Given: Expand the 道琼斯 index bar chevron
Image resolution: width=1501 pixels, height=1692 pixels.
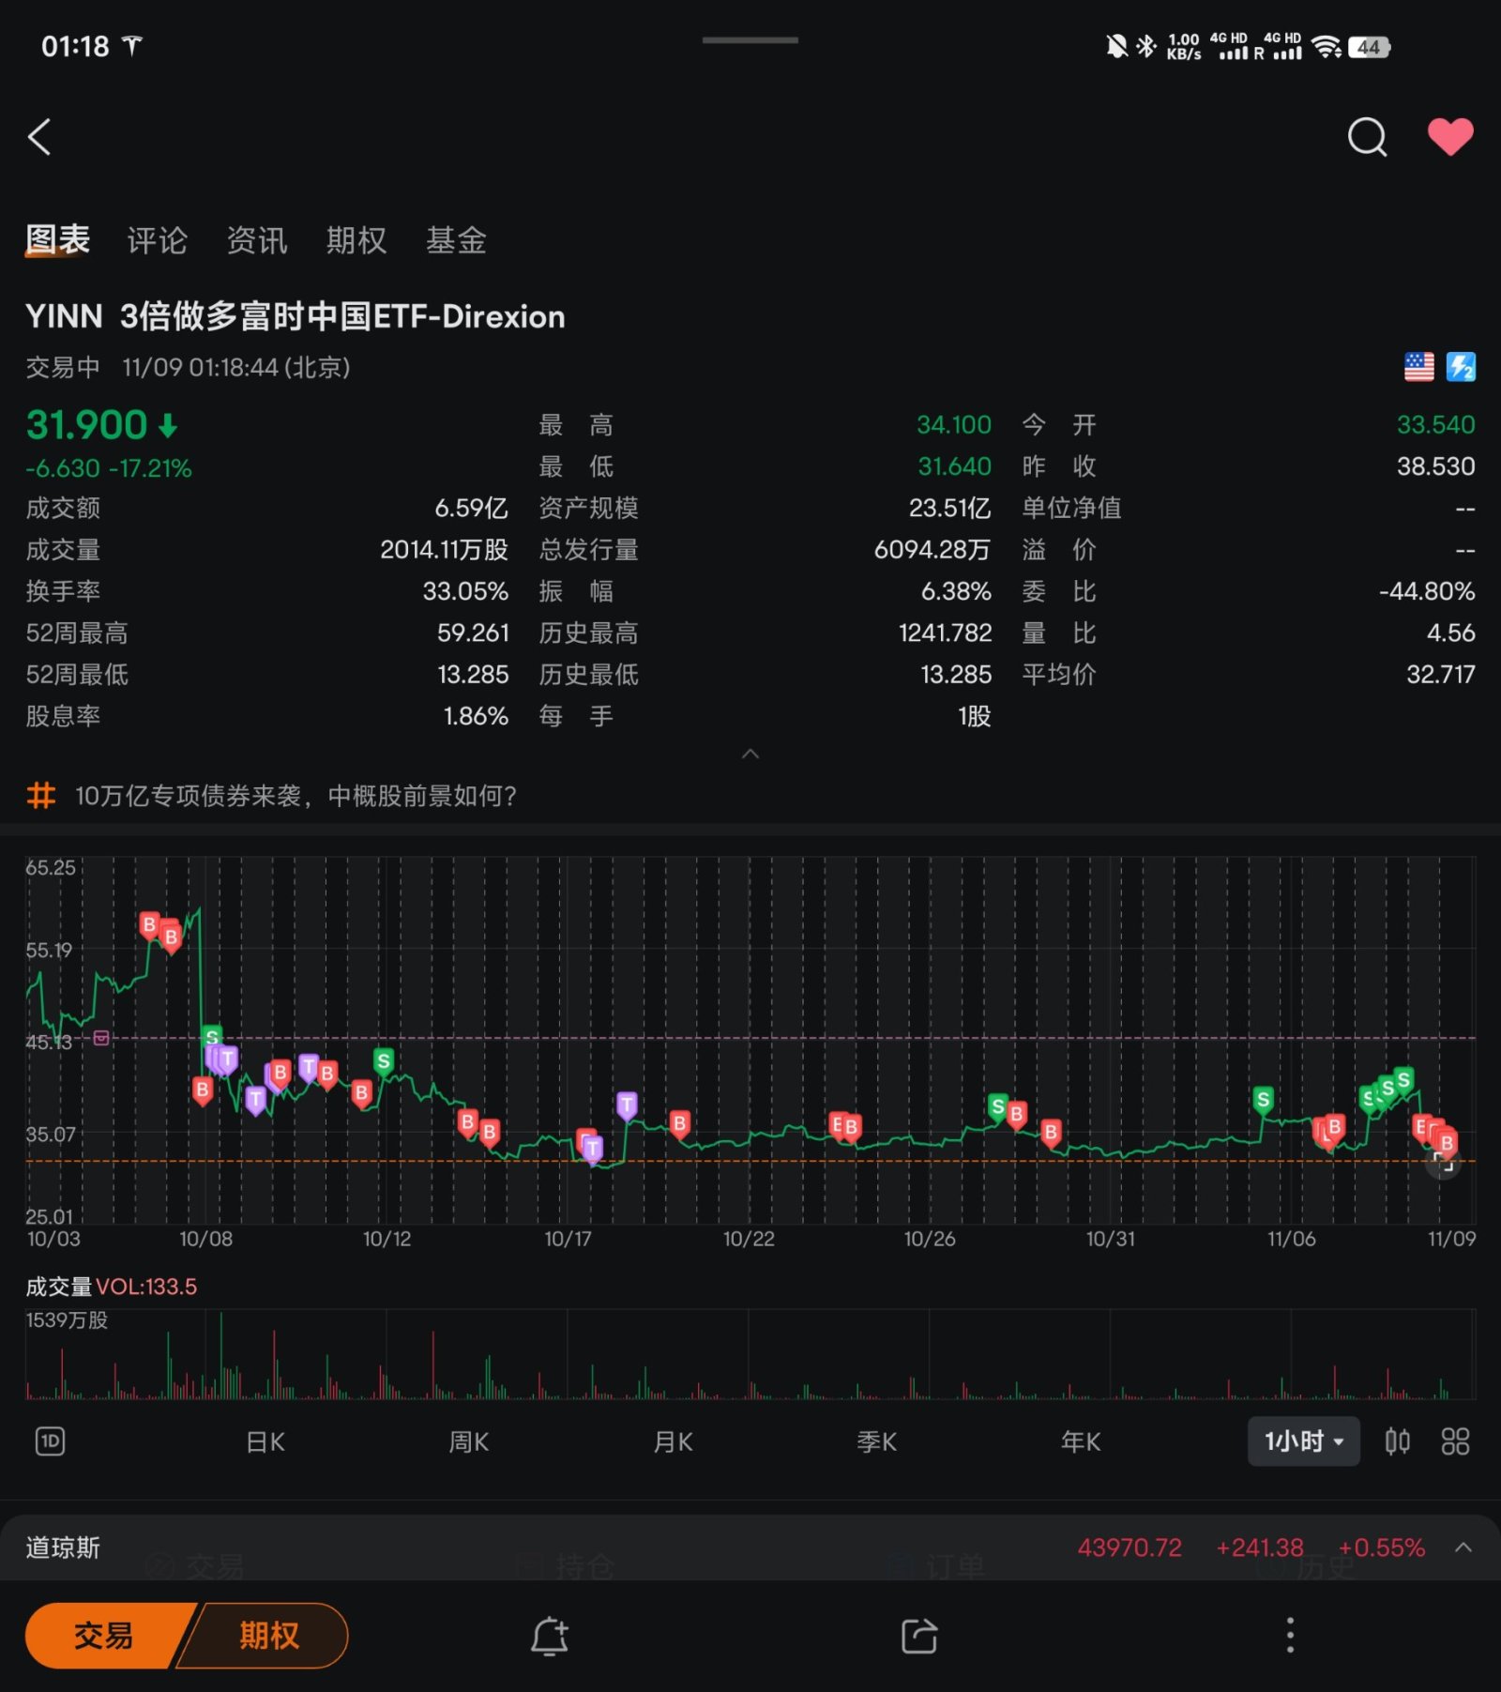Looking at the screenshot, I should click(x=1463, y=1547).
